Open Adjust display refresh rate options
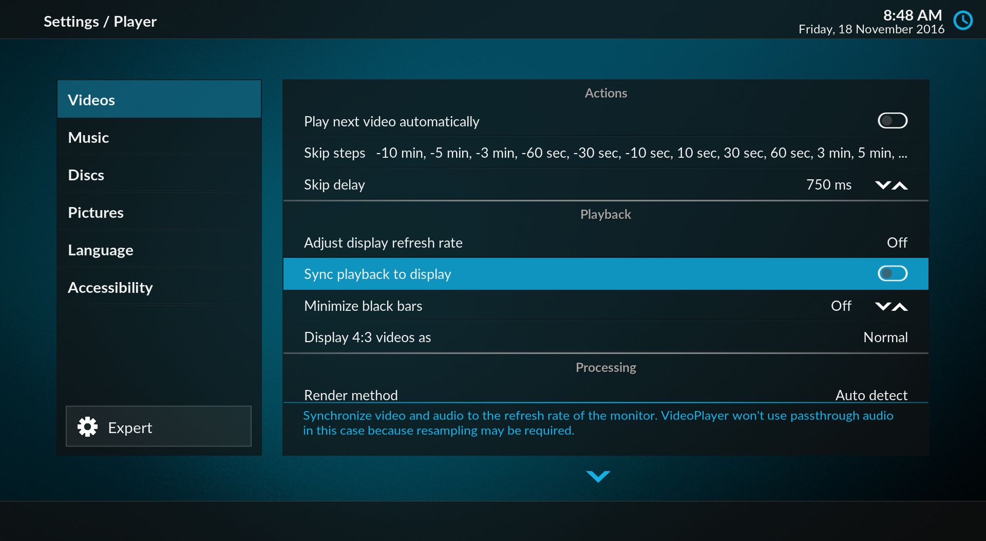The height and width of the screenshot is (541, 986). 605,242
